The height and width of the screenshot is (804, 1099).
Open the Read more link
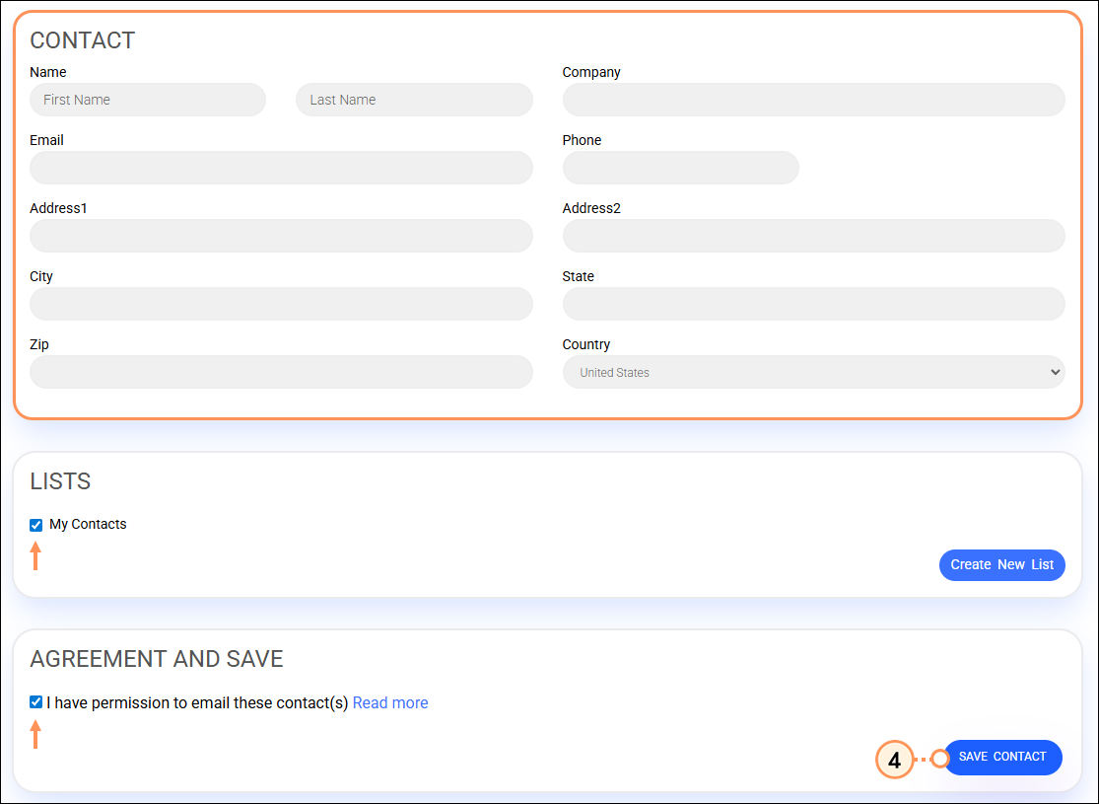pyautogui.click(x=390, y=702)
